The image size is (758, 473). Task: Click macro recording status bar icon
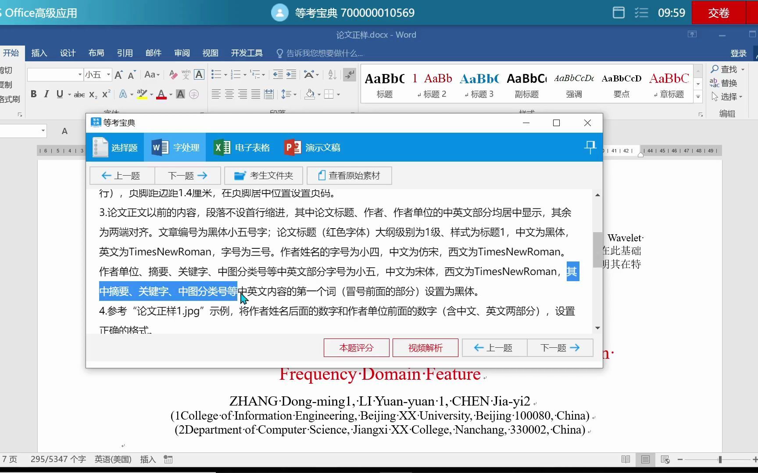tap(168, 459)
